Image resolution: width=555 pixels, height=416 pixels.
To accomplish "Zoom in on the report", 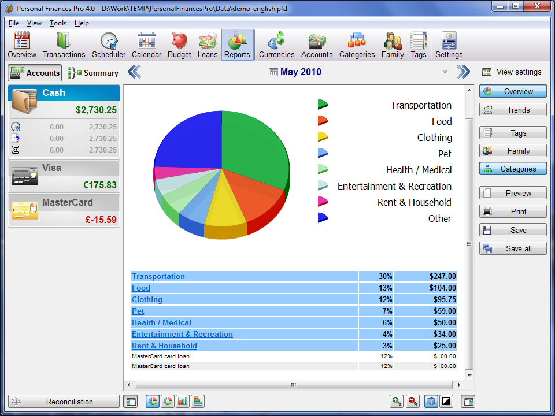I will click(397, 401).
